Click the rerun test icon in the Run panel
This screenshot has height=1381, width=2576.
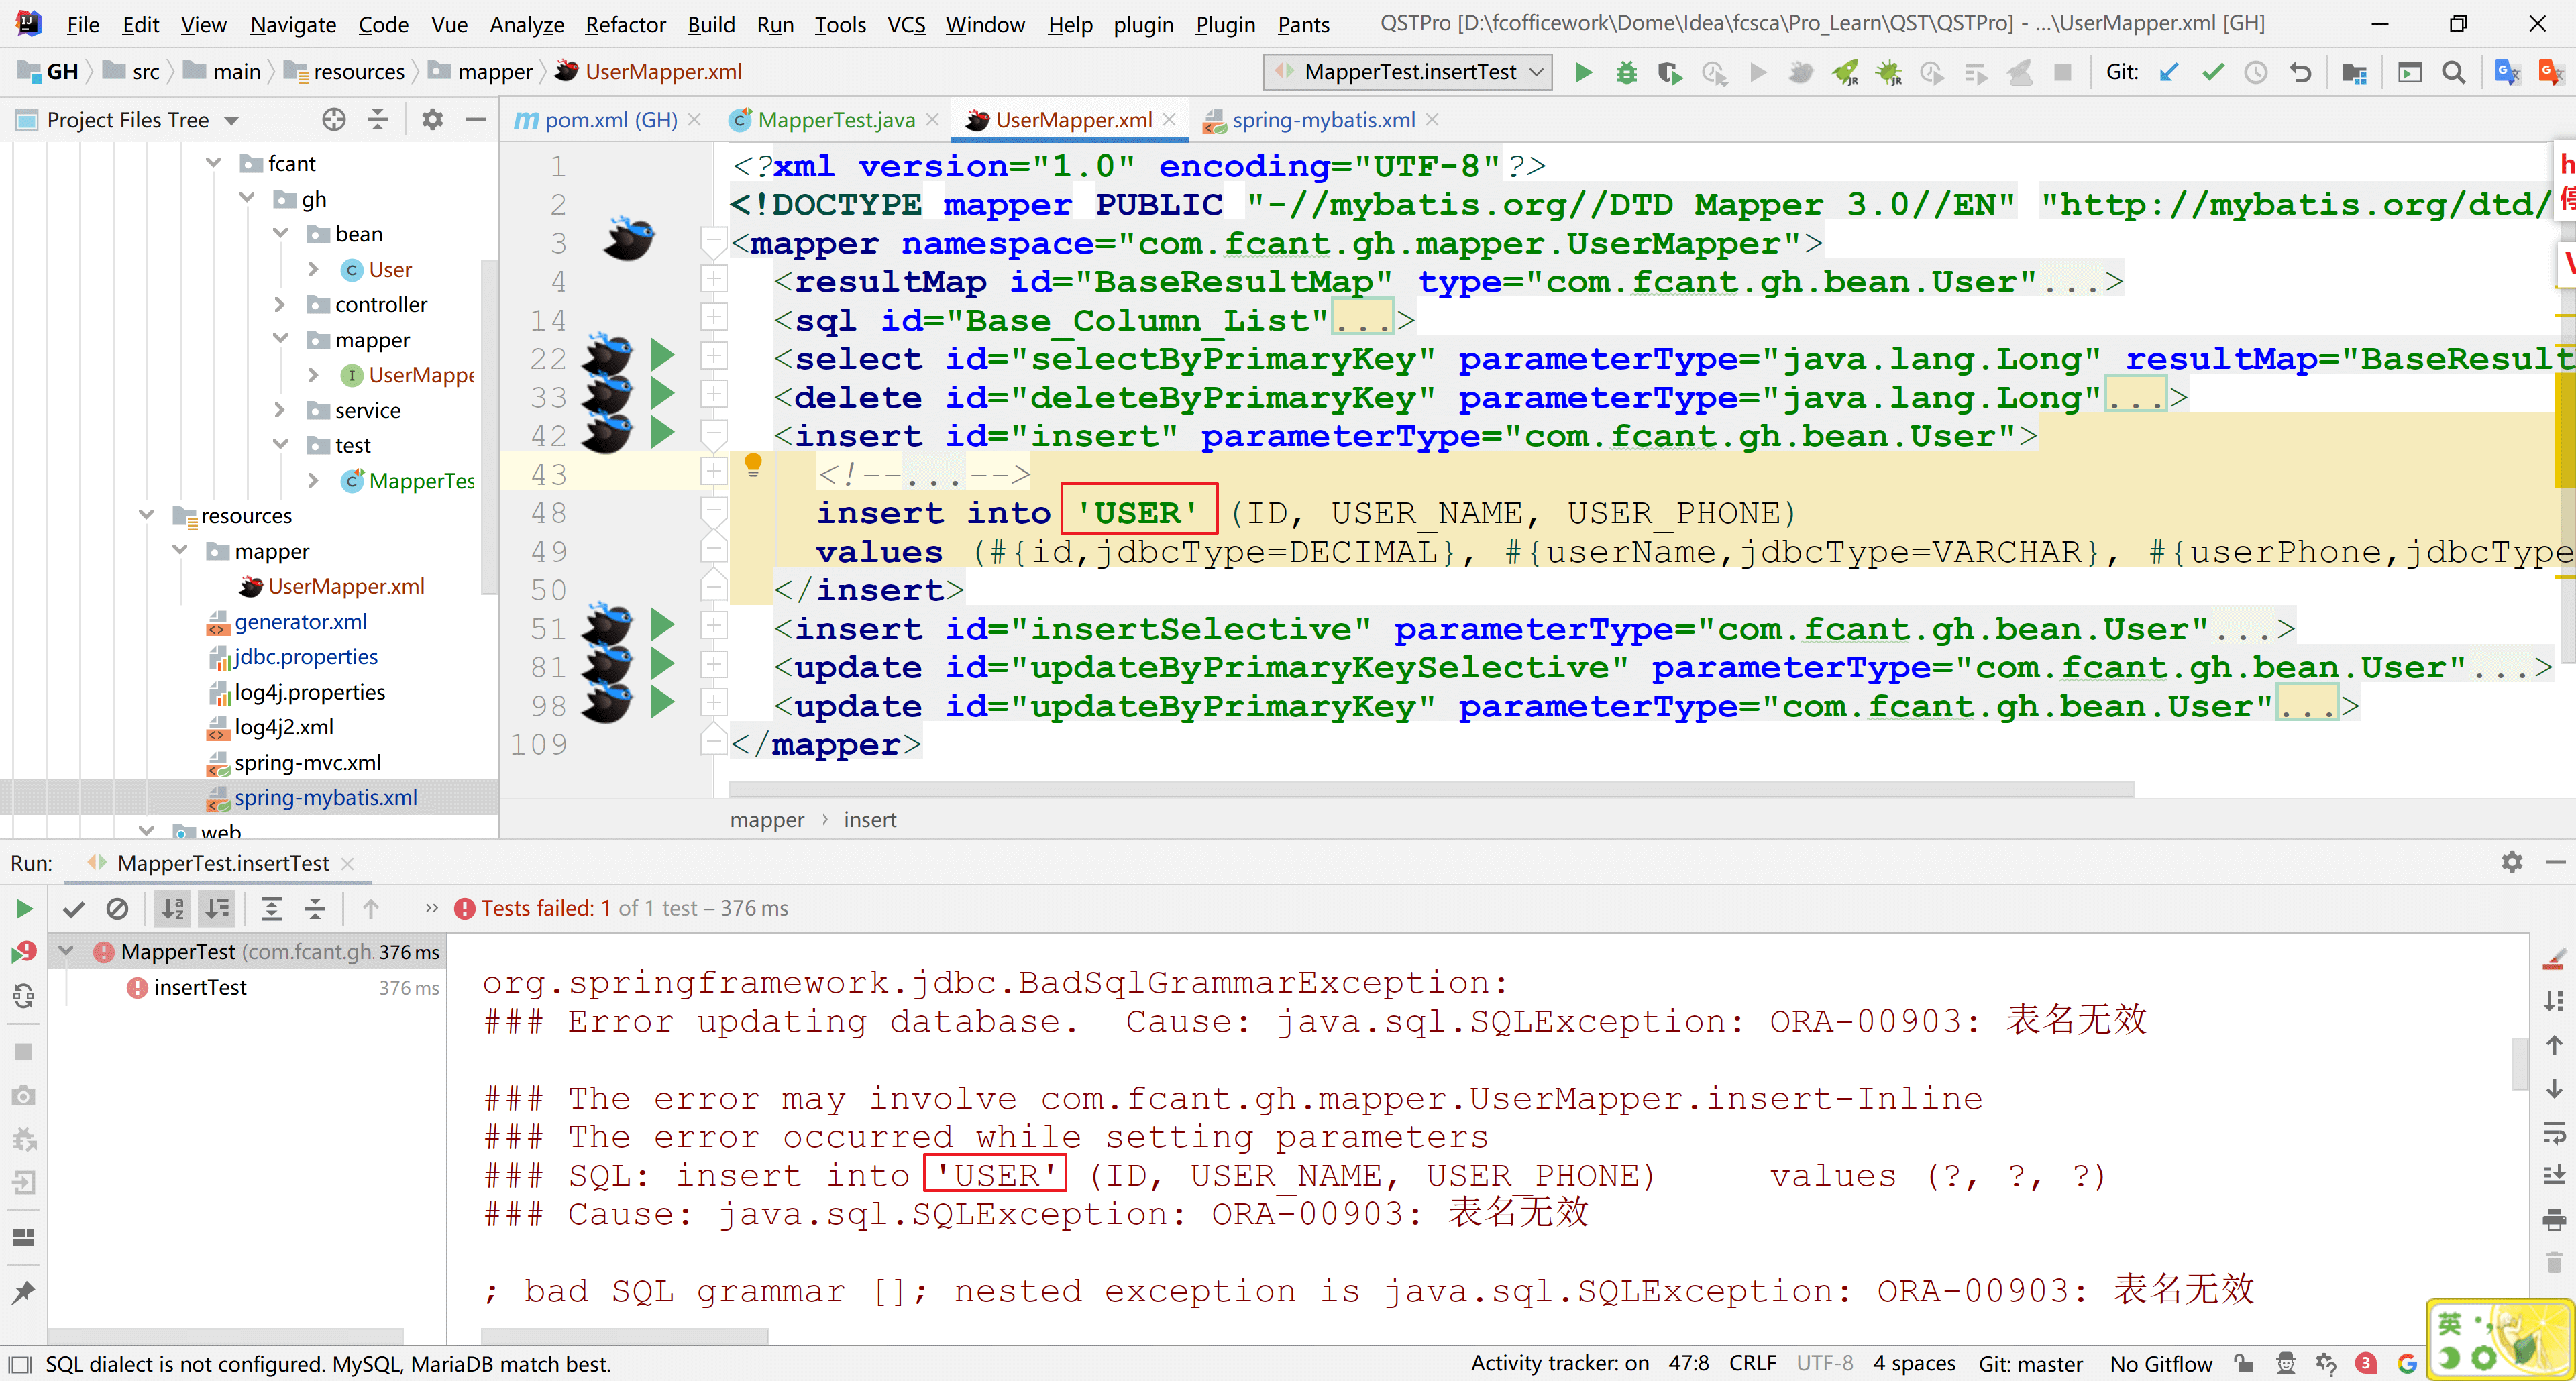[24, 909]
